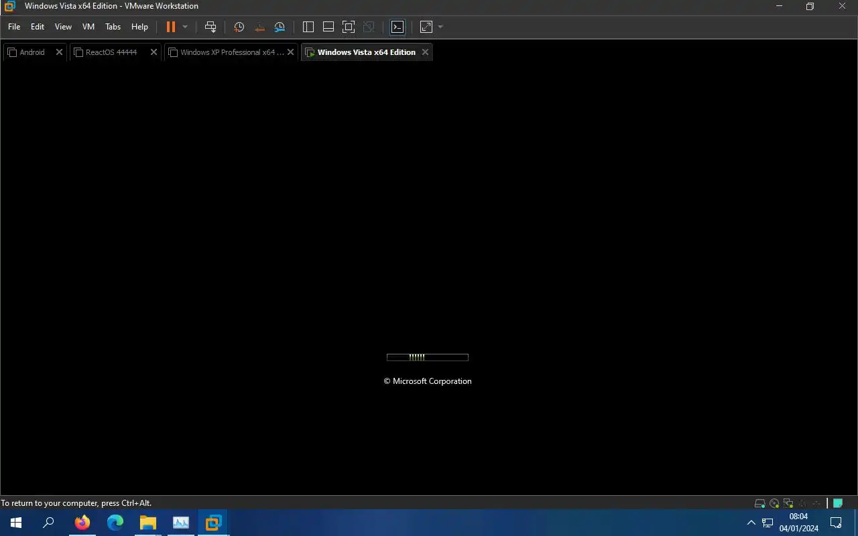Image resolution: width=858 pixels, height=536 pixels.
Task: Toggle the console view button
Action: click(397, 27)
